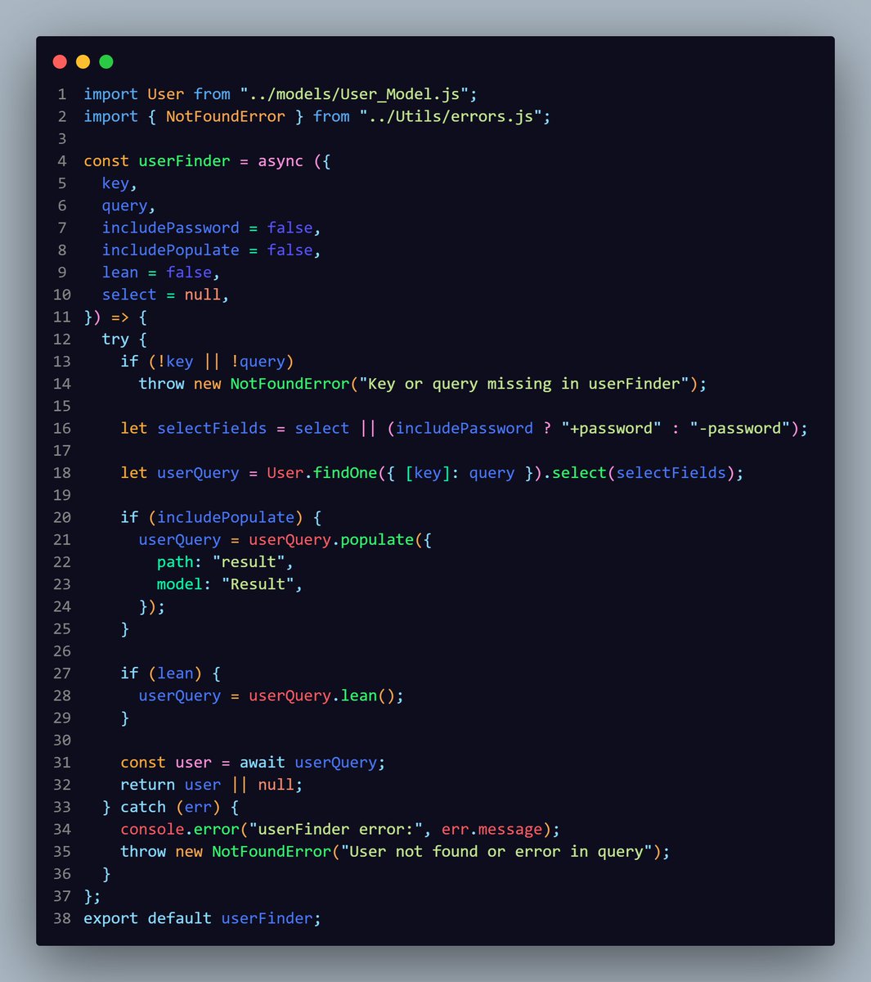
Task: Click the green maximize dot
Action: click(106, 62)
